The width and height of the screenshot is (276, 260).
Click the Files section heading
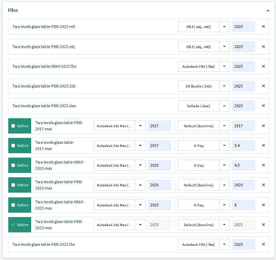coord(13,10)
